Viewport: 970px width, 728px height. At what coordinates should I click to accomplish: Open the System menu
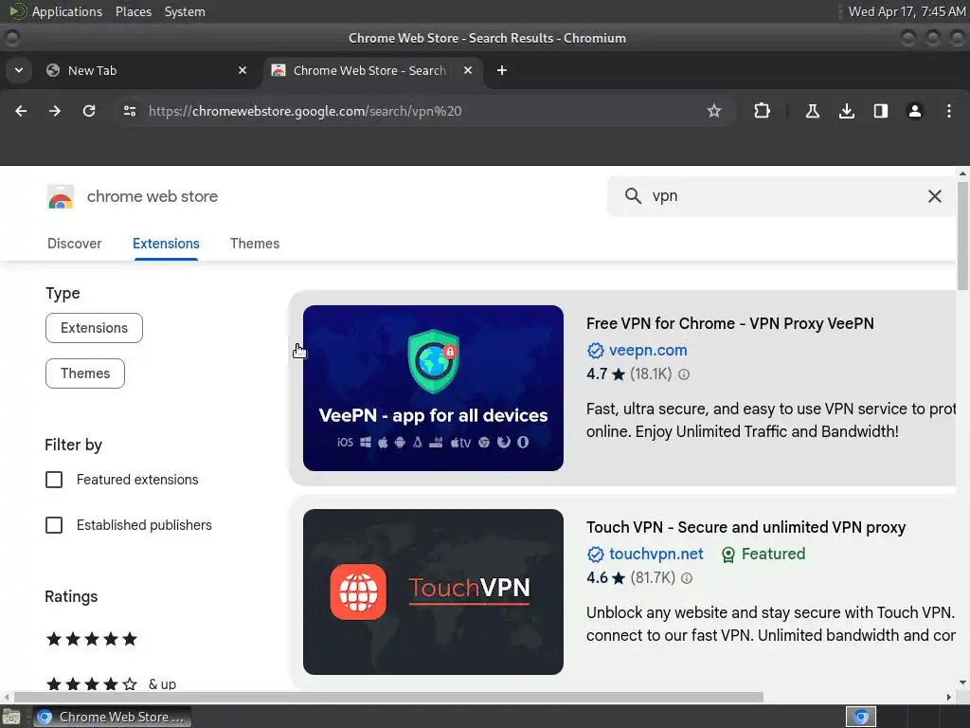coord(185,11)
